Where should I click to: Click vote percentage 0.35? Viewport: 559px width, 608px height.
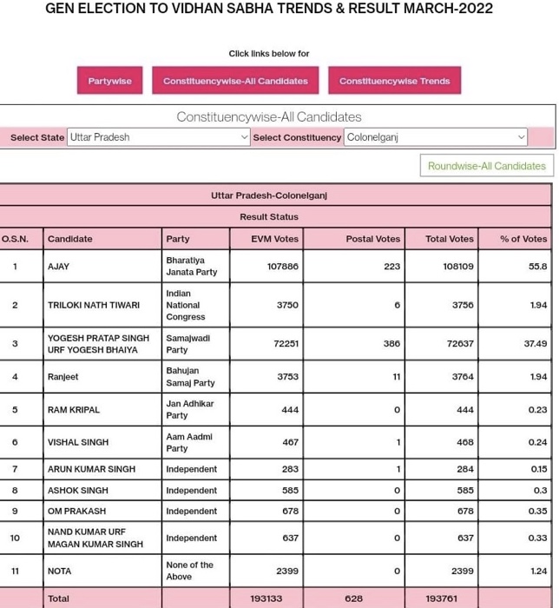pos(537,511)
